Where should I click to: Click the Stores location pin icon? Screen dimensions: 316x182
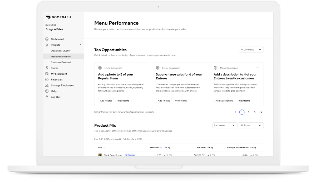[47, 68]
